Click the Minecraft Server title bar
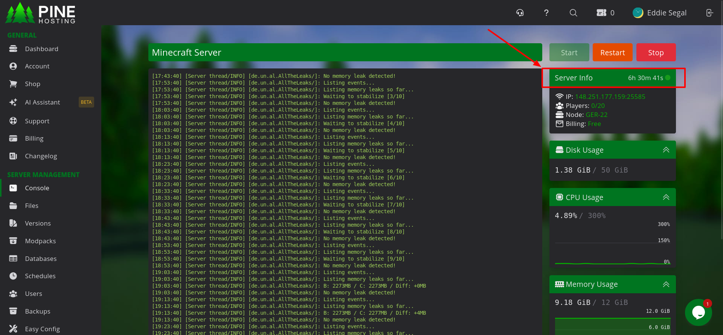 (x=345, y=52)
